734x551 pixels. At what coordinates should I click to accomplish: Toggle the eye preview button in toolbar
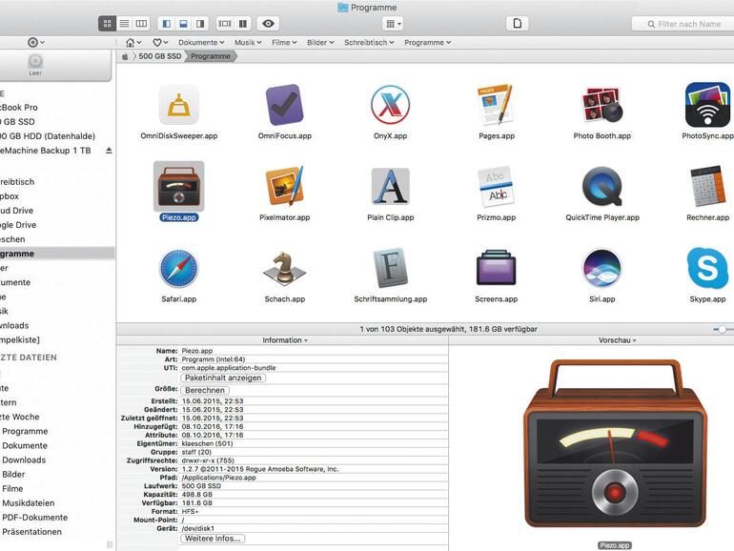269,23
